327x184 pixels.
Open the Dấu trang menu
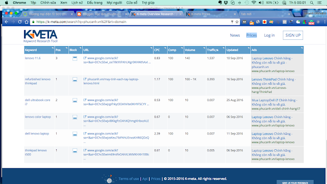coord(95,3)
